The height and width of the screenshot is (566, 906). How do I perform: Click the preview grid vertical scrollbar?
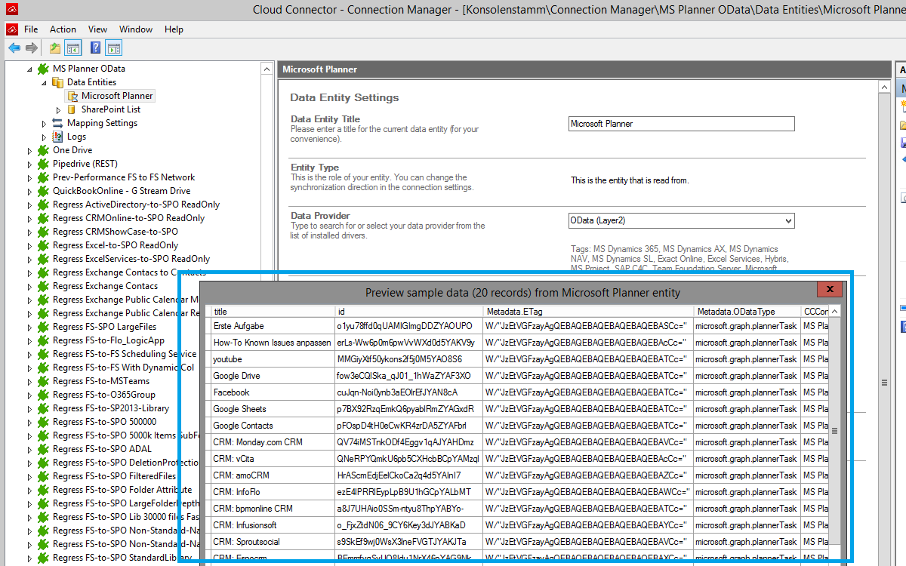(834, 431)
